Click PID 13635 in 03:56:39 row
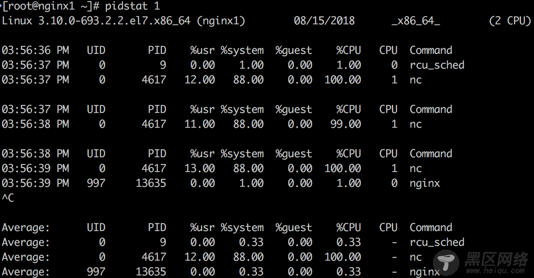The image size is (534, 278). pyautogui.click(x=151, y=183)
